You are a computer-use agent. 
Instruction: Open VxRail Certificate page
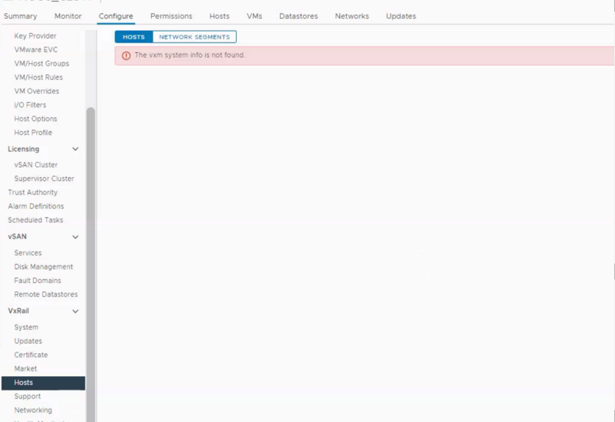(x=31, y=355)
